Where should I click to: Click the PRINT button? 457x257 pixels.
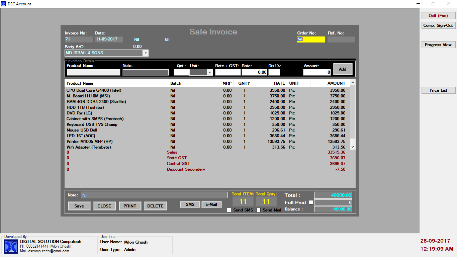[x=130, y=206]
